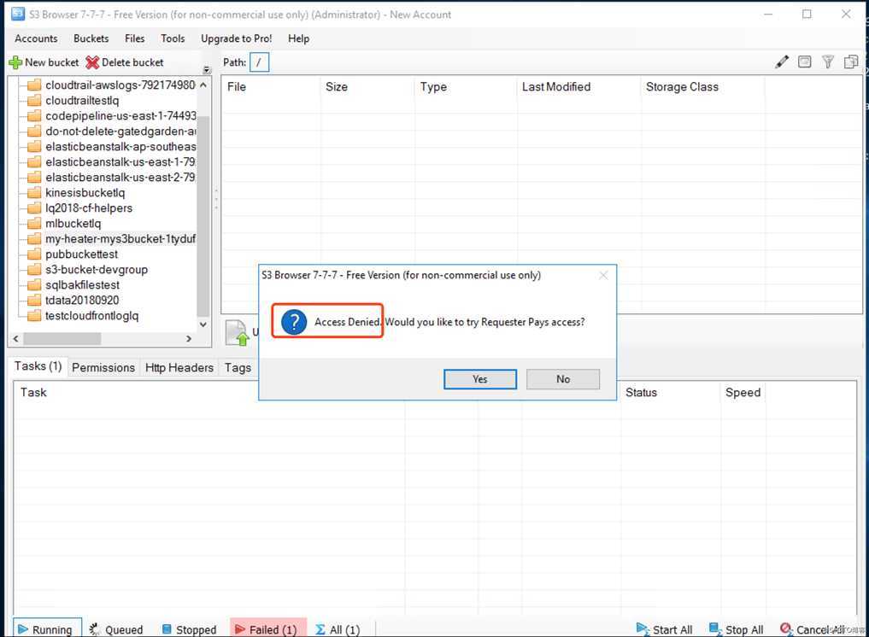Viewport: 869px width, 637px height.
Task: Sort by the Last Modified column header
Action: (x=579, y=87)
